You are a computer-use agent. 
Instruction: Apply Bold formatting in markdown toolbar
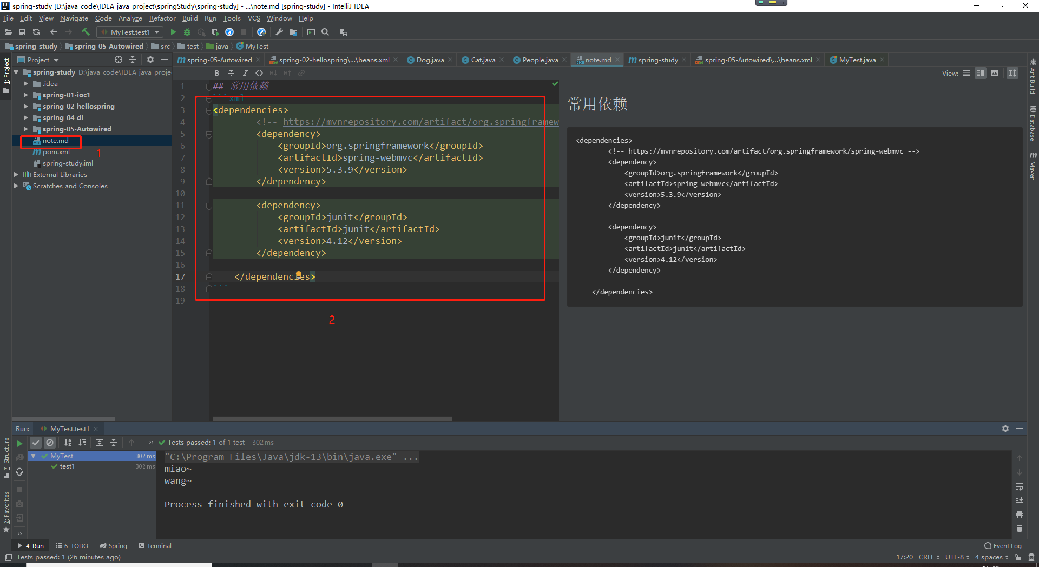point(216,73)
